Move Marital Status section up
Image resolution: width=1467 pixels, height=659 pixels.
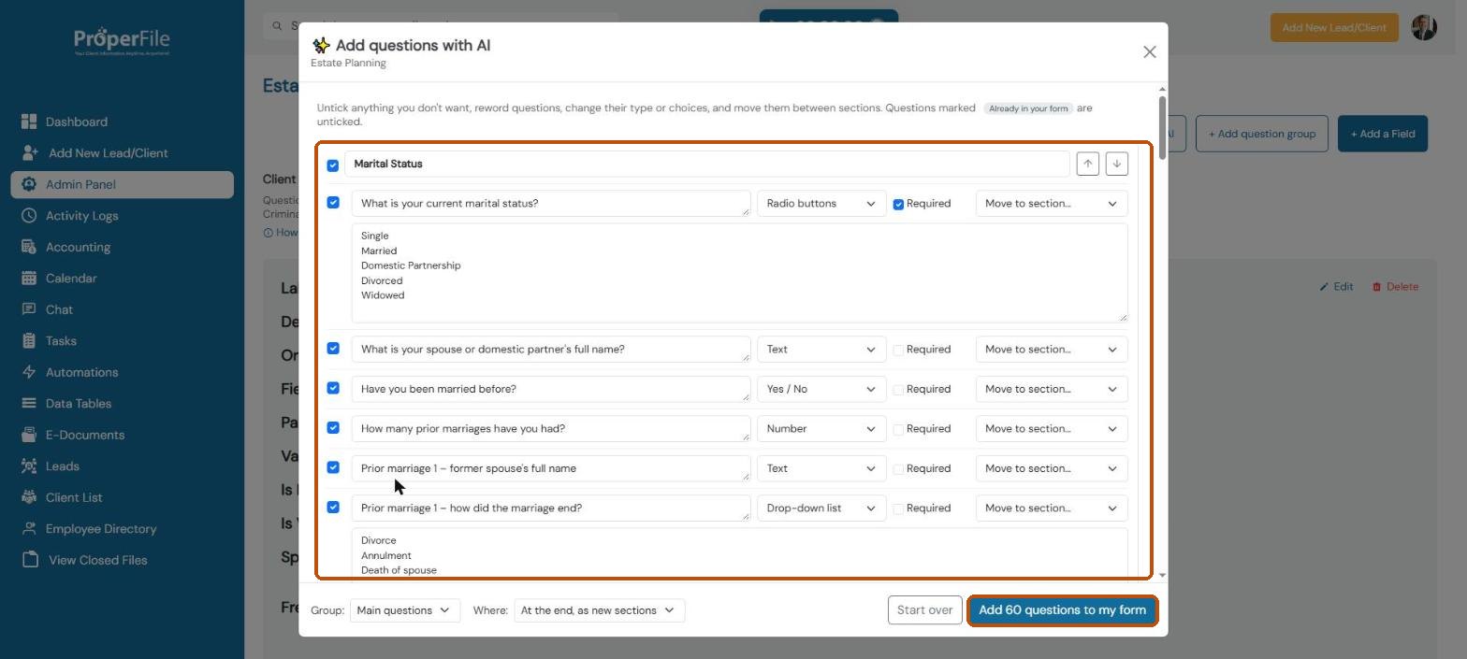coord(1087,164)
